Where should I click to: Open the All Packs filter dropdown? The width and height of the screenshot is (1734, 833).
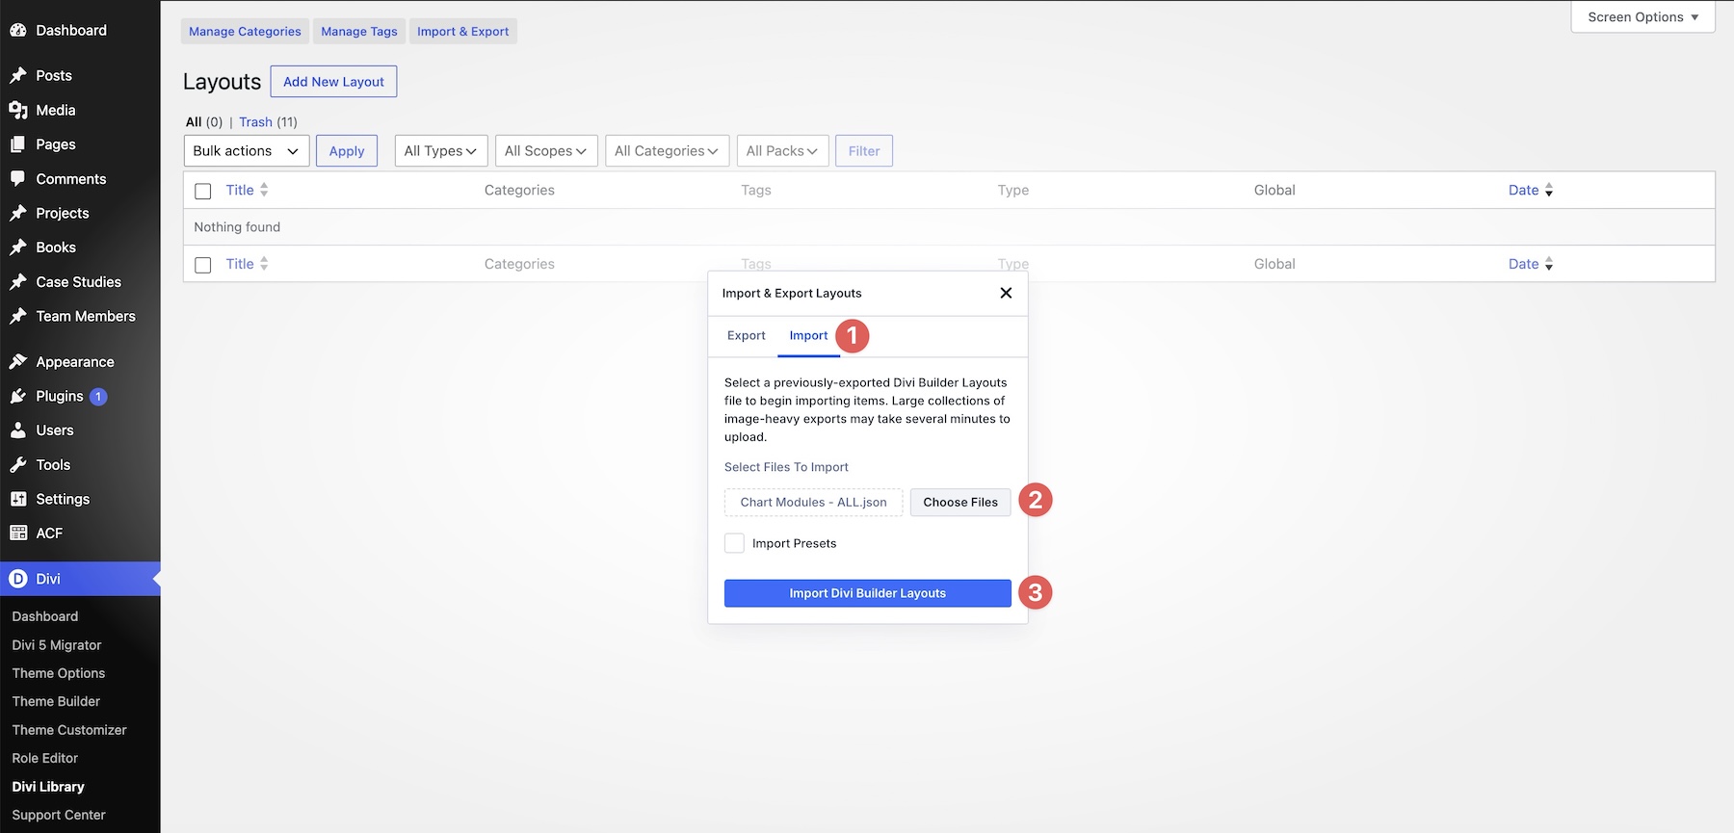(782, 151)
